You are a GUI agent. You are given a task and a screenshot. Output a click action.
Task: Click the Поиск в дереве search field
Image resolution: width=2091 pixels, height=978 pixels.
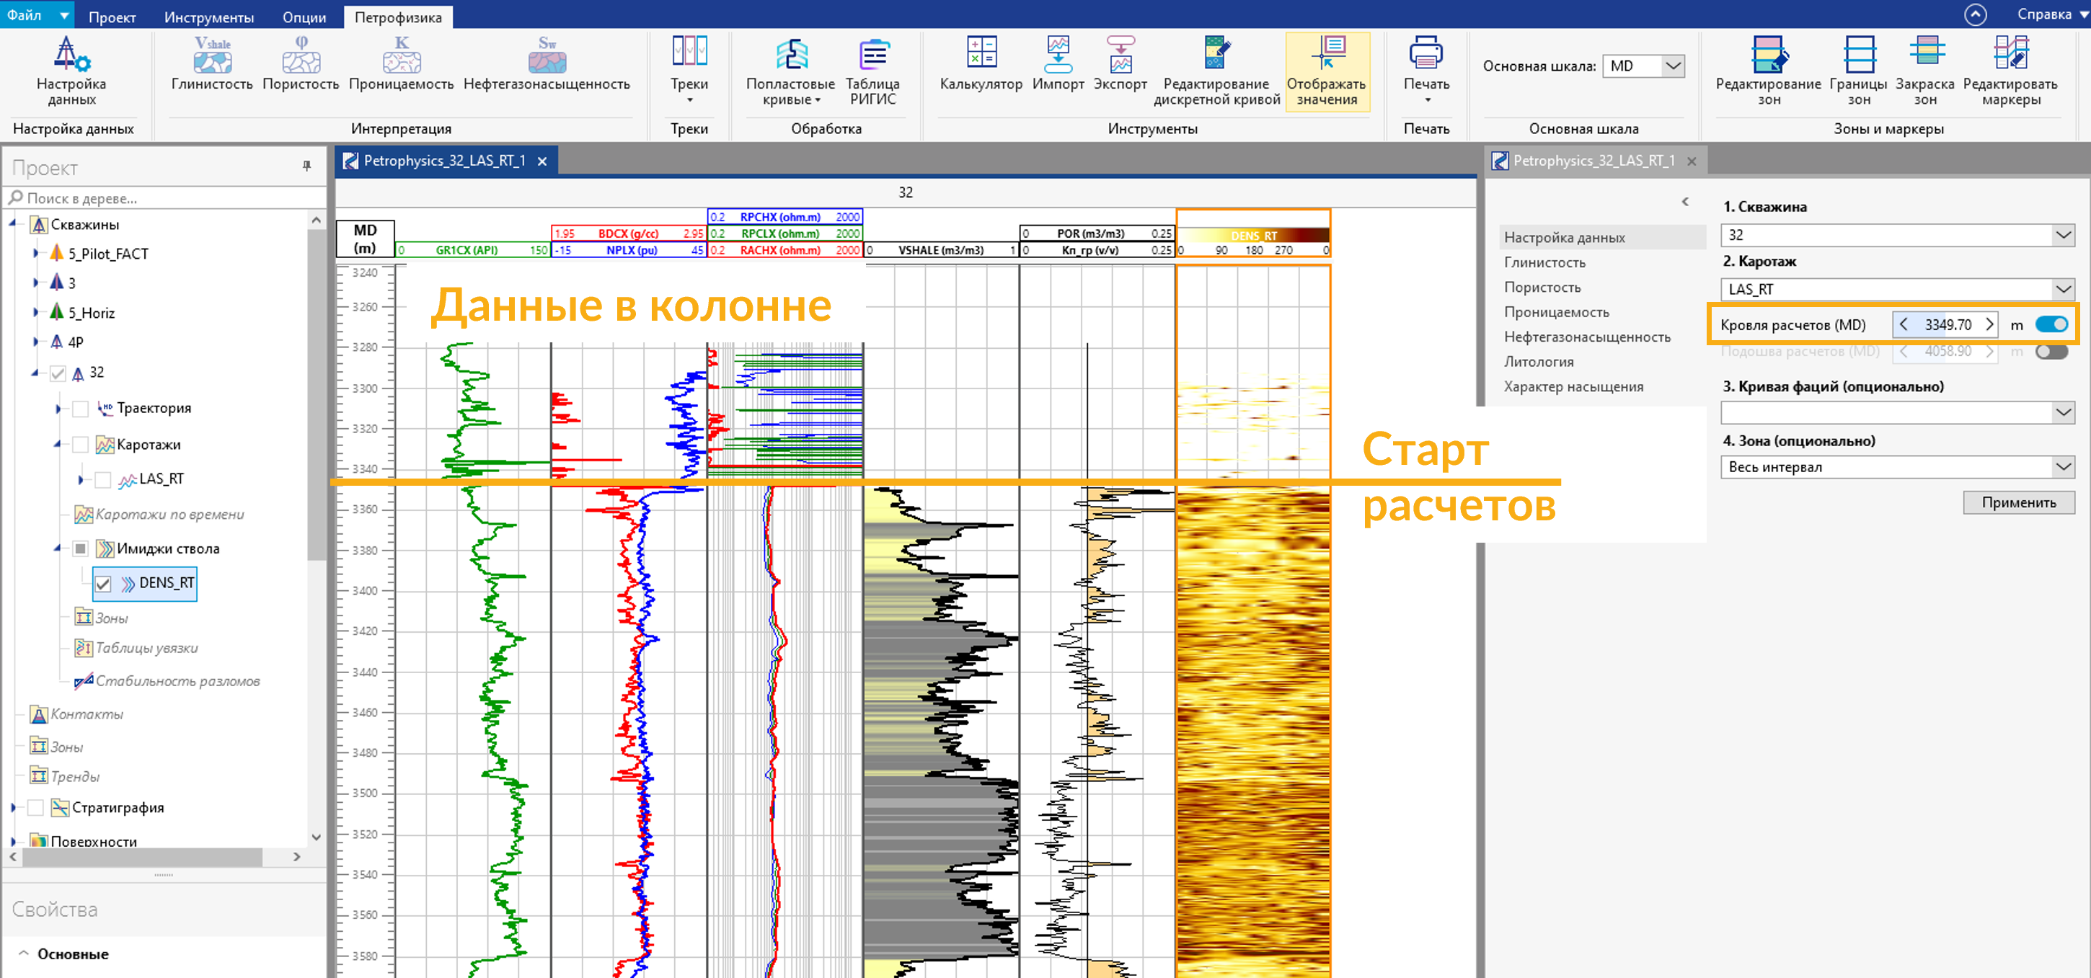(x=165, y=198)
